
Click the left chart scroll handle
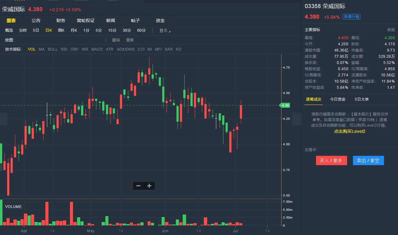pyautogui.click(x=3, y=119)
